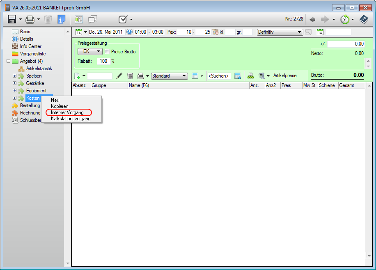376x270 pixels.
Task: Click the Rabatt percentage input field
Action: pos(103,61)
